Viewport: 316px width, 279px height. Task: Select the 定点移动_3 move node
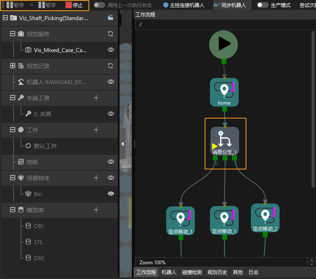181,220
